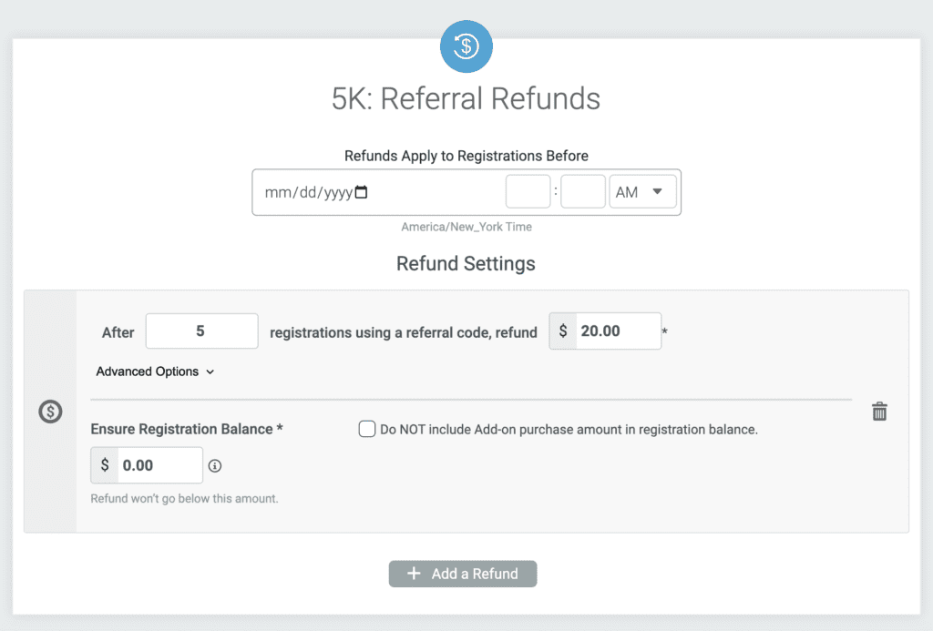Click the '5K: Referral Refunds' heading

pos(466,98)
